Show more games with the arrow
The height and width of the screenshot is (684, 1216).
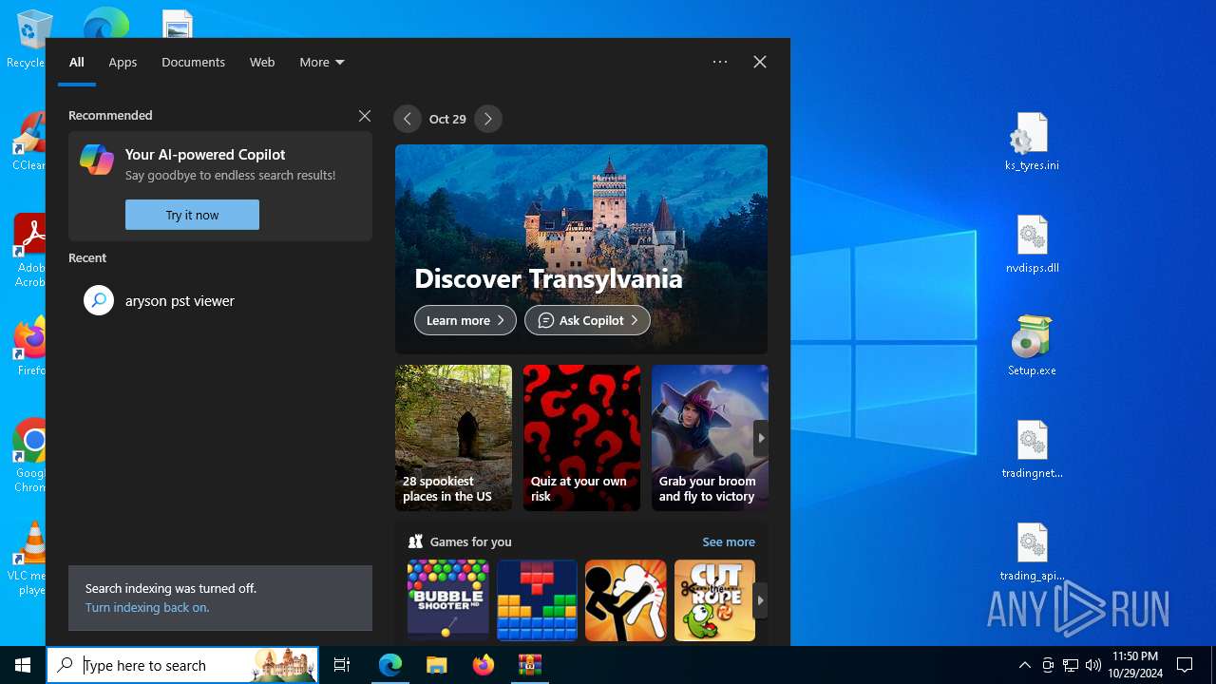point(760,600)
